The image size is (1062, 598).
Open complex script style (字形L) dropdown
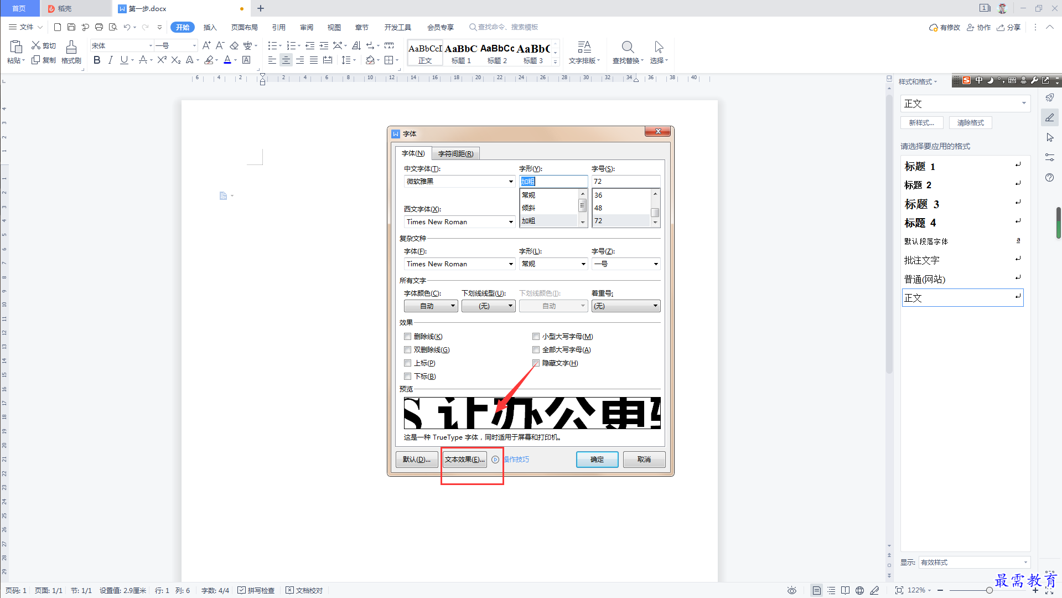(583, 264)
